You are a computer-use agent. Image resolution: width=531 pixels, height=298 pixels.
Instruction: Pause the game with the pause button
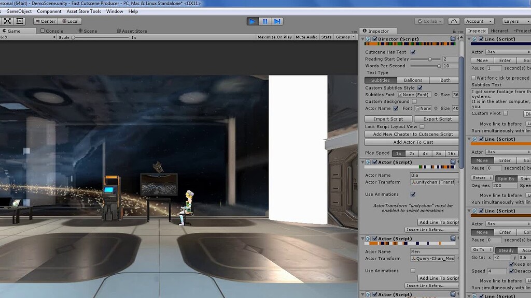click(266, 21)
